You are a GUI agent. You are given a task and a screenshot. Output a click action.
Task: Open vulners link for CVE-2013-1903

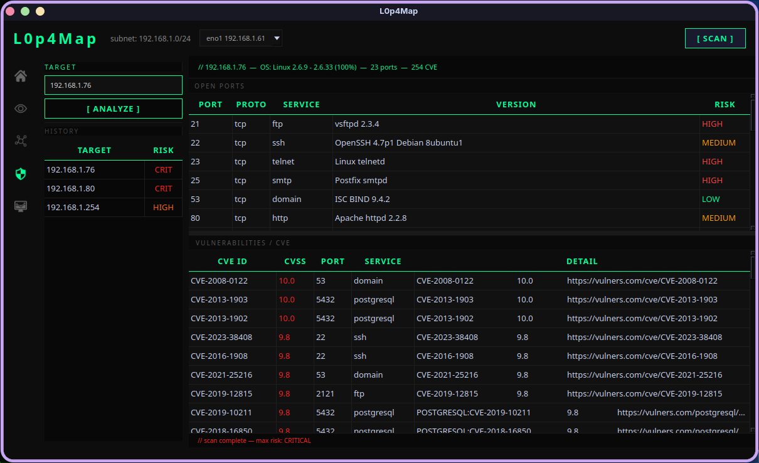pos(642,300)
